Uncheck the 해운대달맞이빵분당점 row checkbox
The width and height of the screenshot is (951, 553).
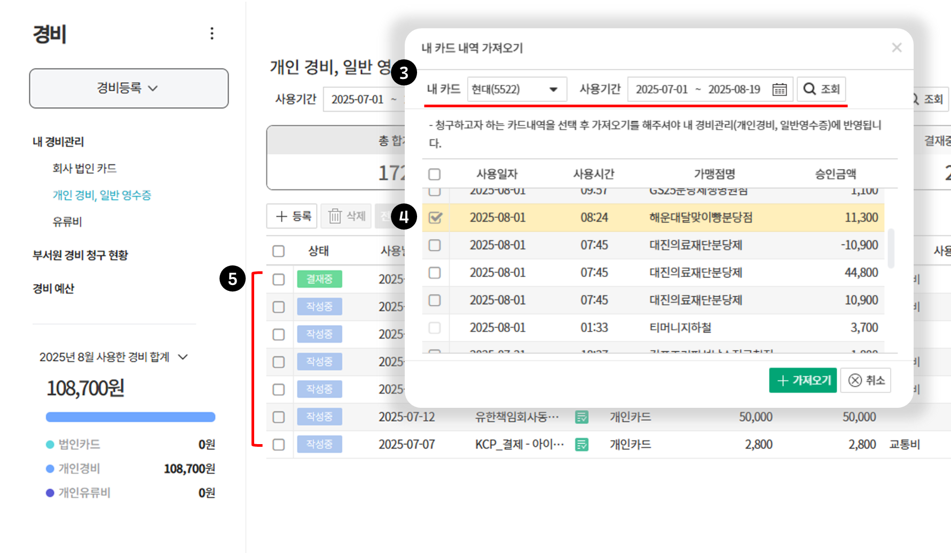pos(435,218)
